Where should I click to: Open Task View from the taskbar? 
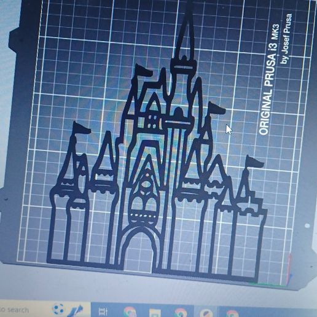[x=103, y=311]
